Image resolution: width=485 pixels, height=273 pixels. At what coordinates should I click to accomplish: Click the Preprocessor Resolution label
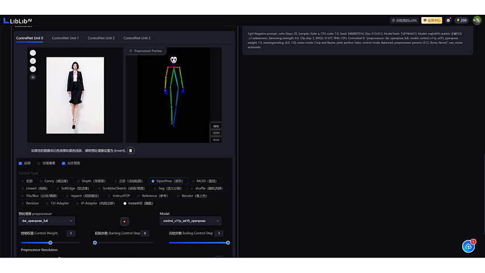[39, 250]
